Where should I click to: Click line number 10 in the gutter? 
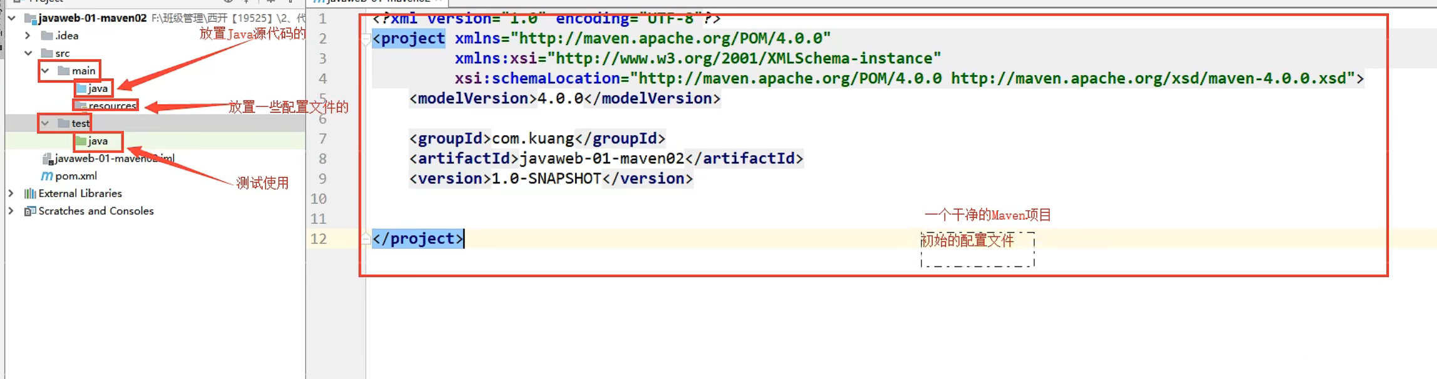click(x=319, y=198)
